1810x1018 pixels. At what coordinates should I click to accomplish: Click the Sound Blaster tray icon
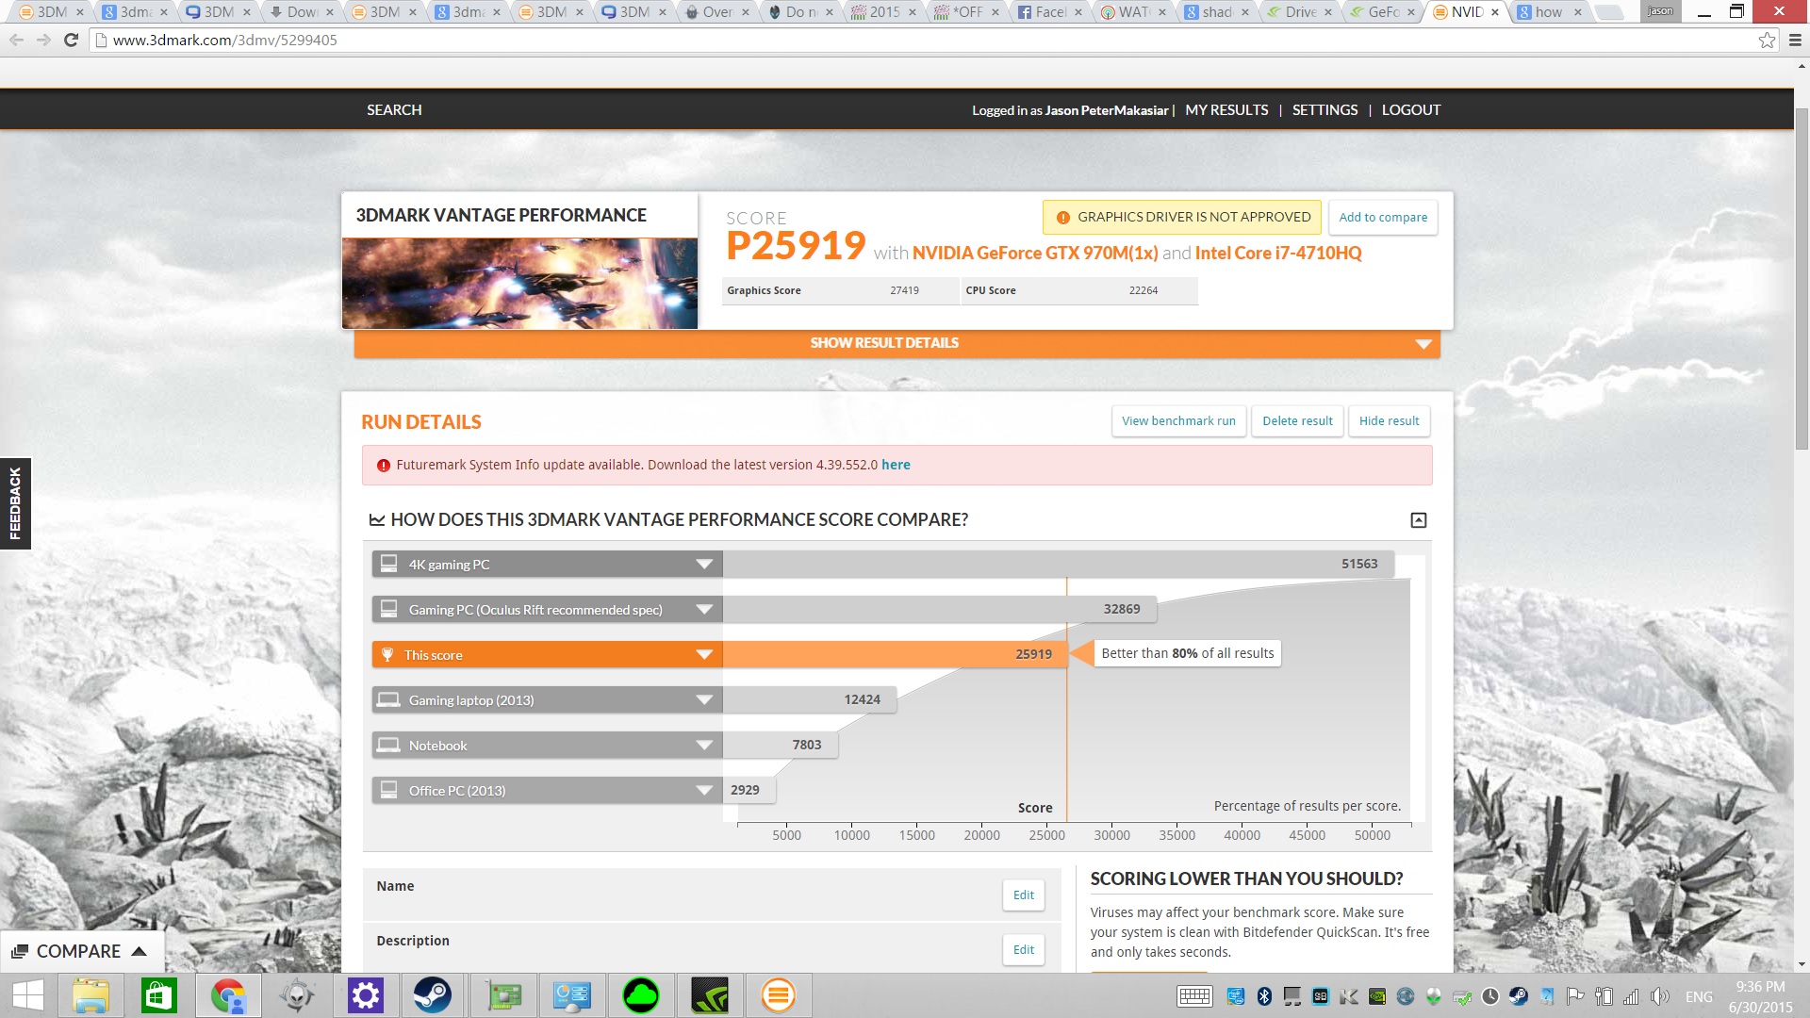click(1321, 996)
